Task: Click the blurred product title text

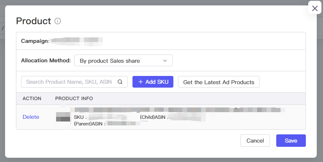Action: pos(178,110)
